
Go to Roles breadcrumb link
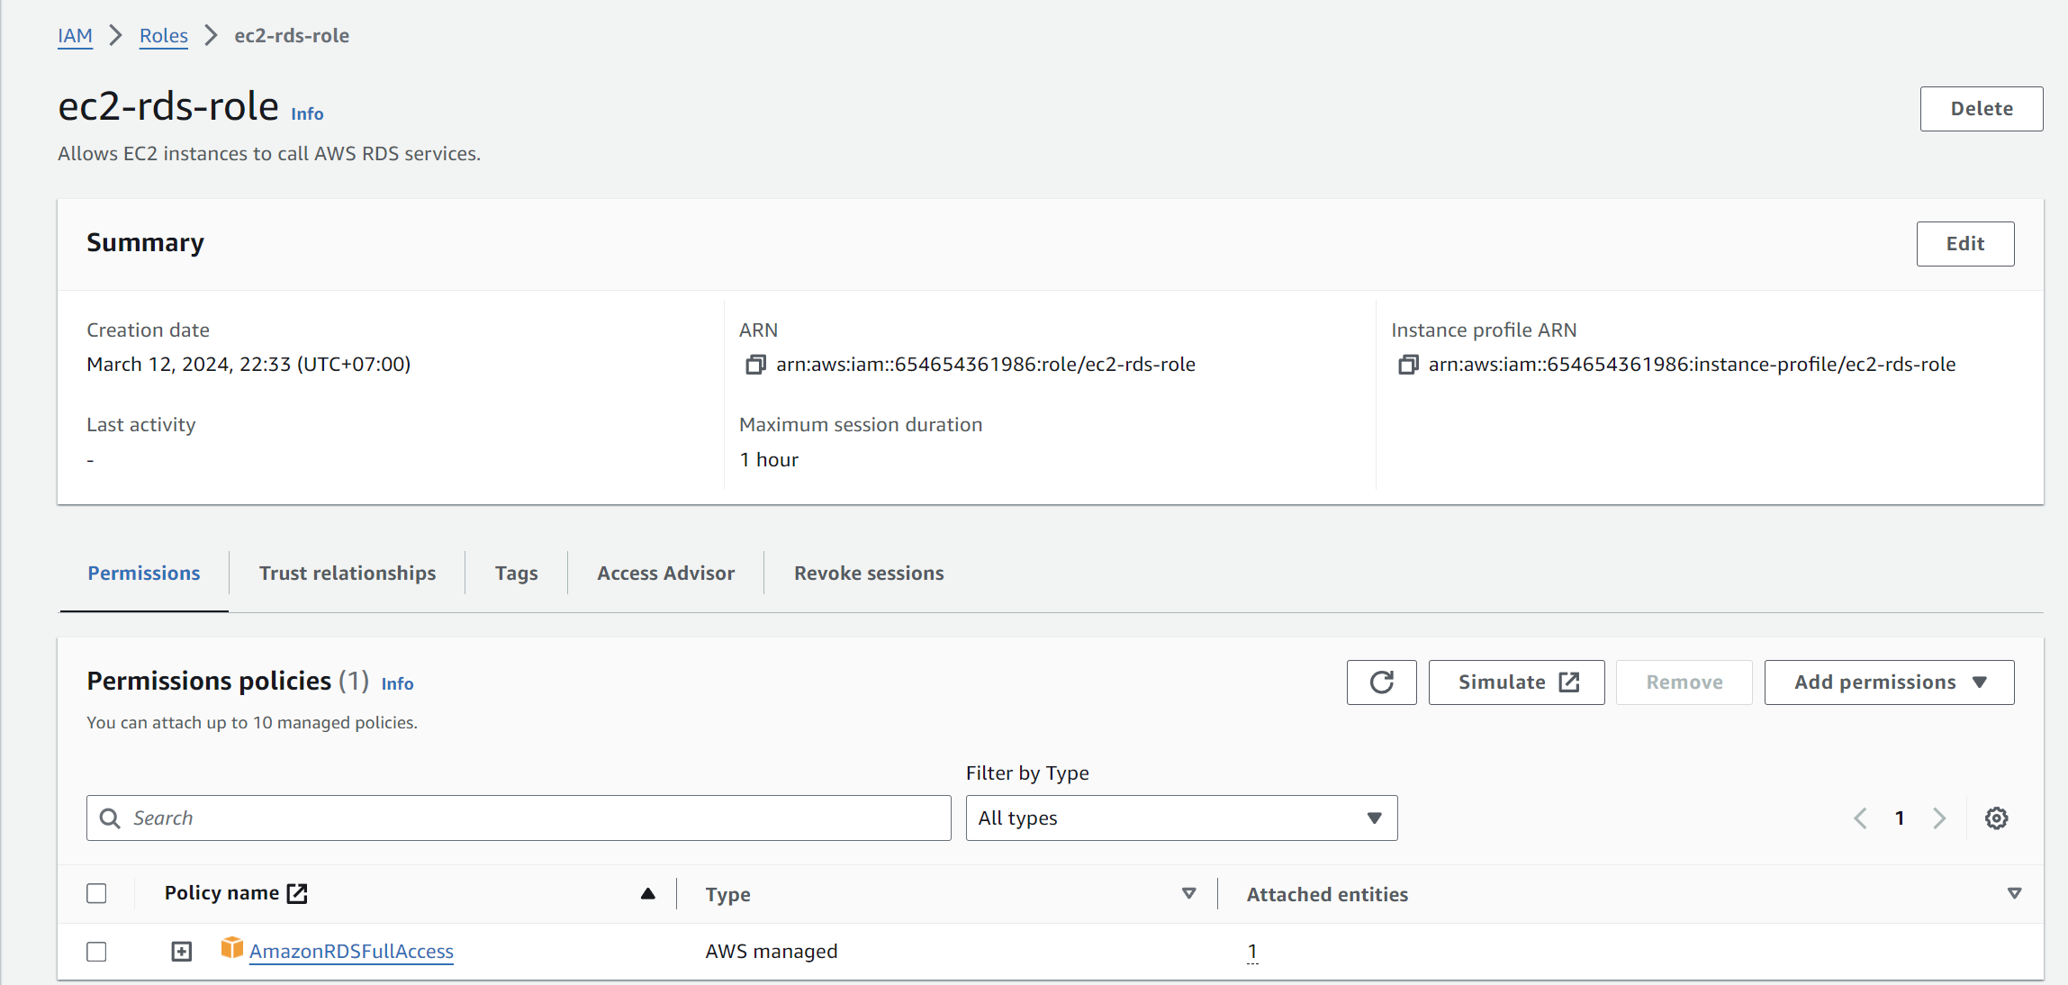tap(164, 36)
